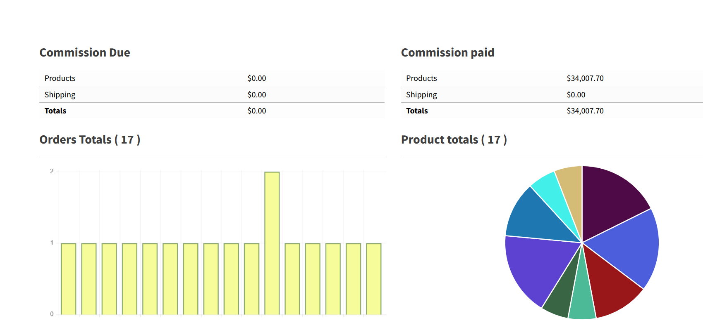Screen dimensions: 703x330
Task: Click Totals label under Commission Due
Action: [55, 111]
